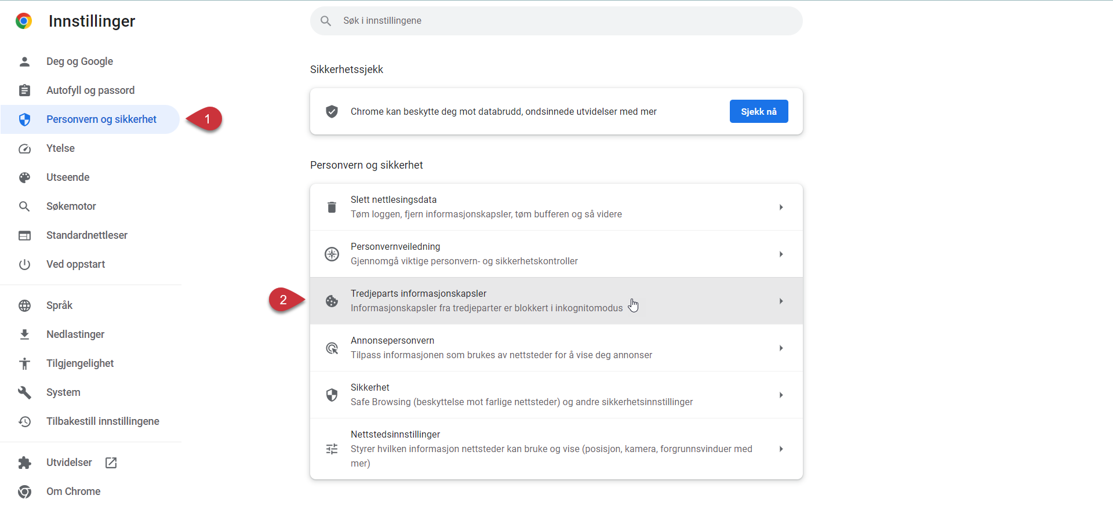Open Ved oppstart settings
1113x517 pixels.
pyautogui.click(x=90, y=264)
